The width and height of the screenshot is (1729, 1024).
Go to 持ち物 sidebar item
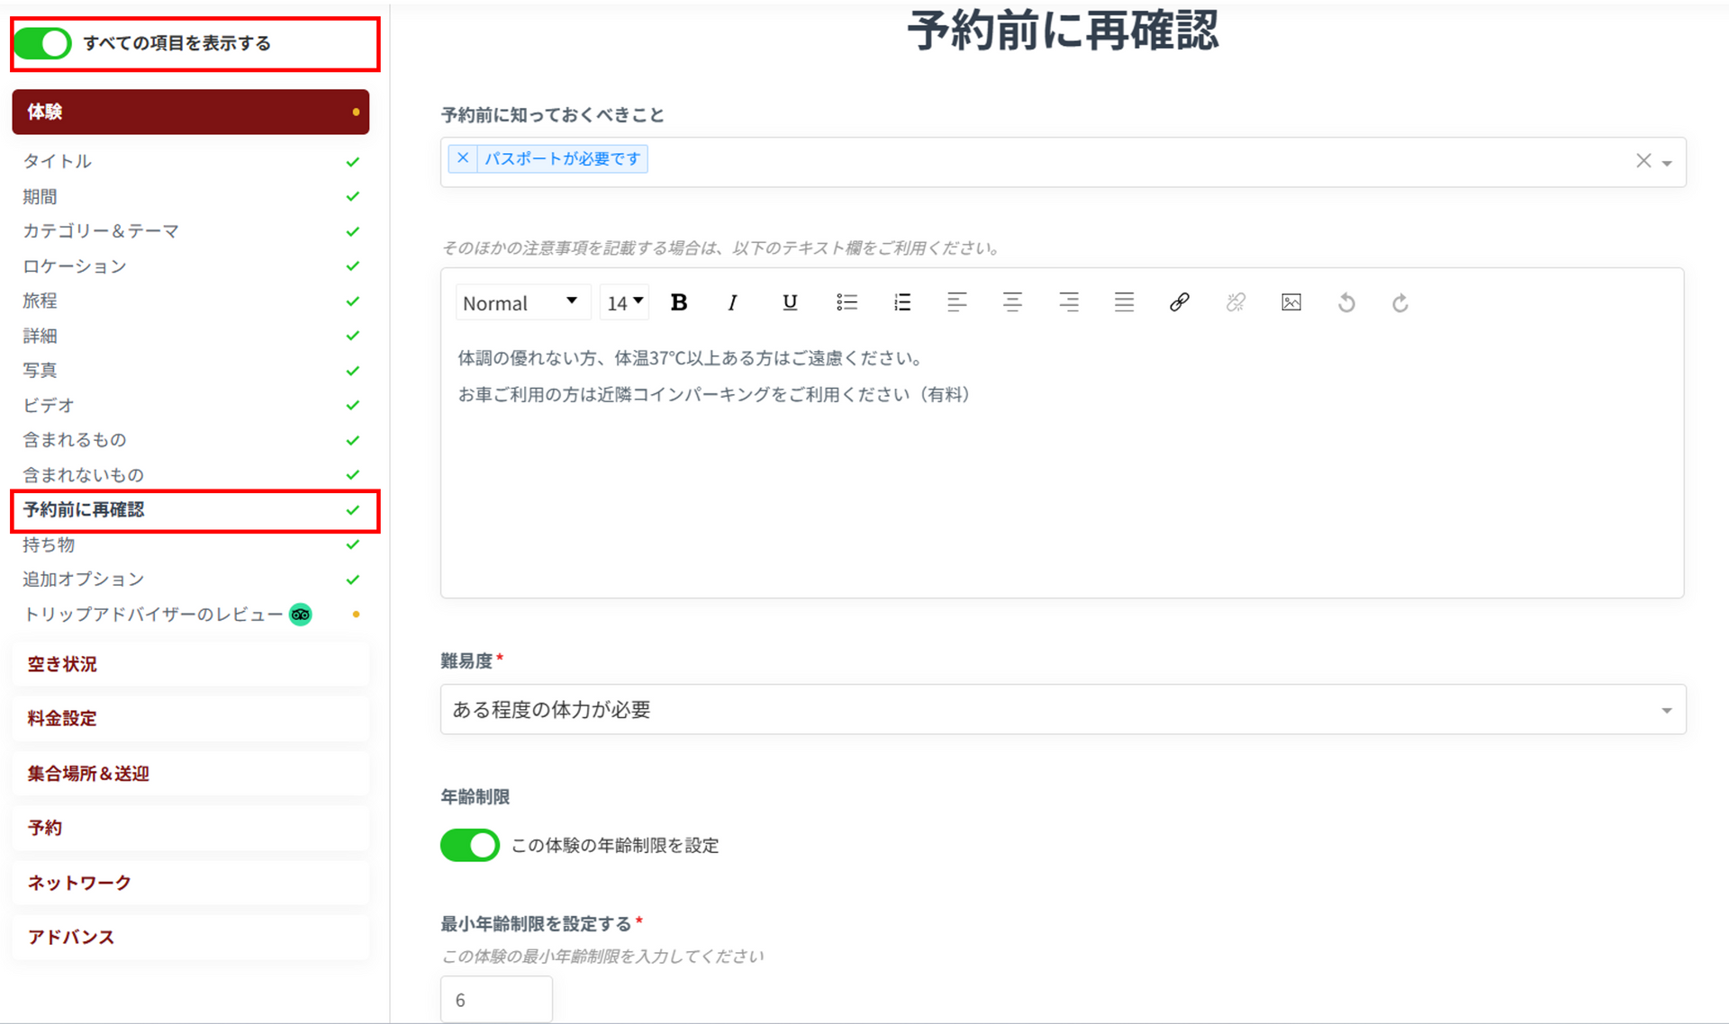[50, 544]
